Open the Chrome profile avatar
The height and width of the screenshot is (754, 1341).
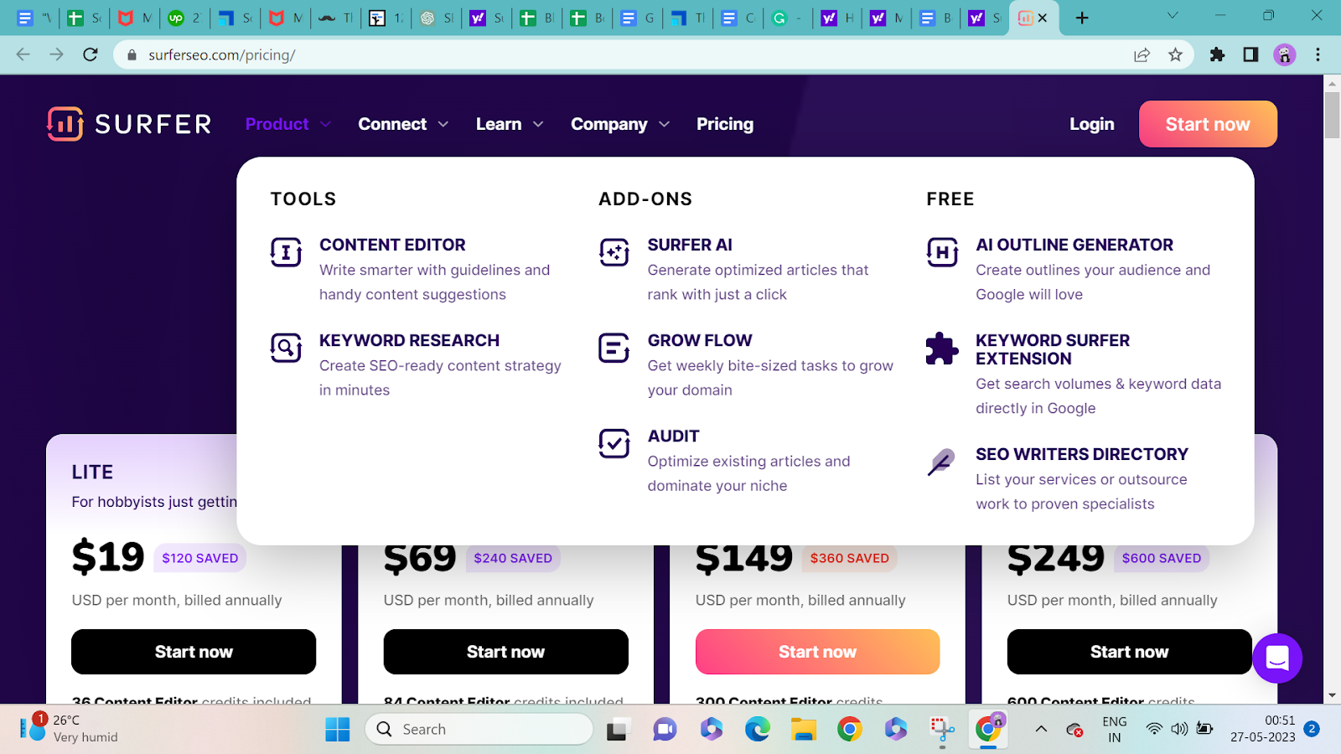(x=1284, y=54)
